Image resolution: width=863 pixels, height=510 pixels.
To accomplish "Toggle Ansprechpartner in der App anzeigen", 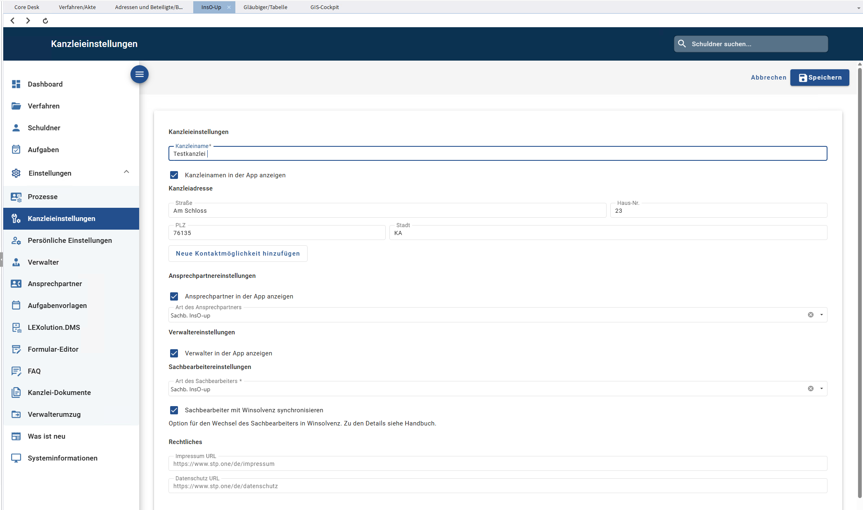I will click(174, 296).
